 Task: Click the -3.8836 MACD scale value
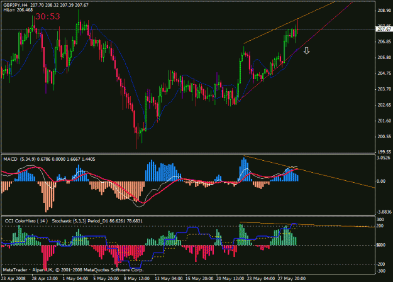click(384, 212)
